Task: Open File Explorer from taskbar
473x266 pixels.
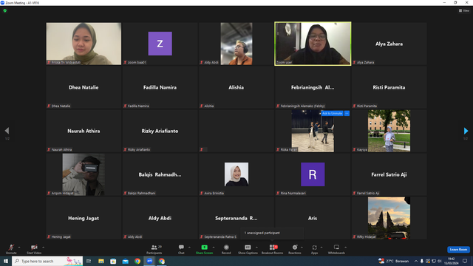Action: [101, 261]
